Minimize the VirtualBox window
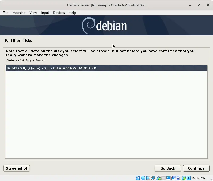 [190, 5]
